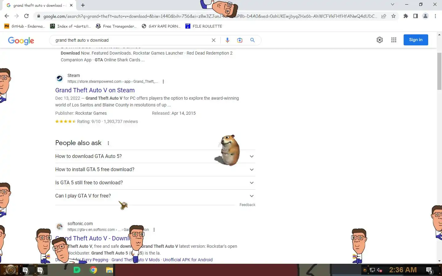The width and height of the screenshot is (442, 276).
Task: Share this page from the address bar
Action: pos(384,16)
